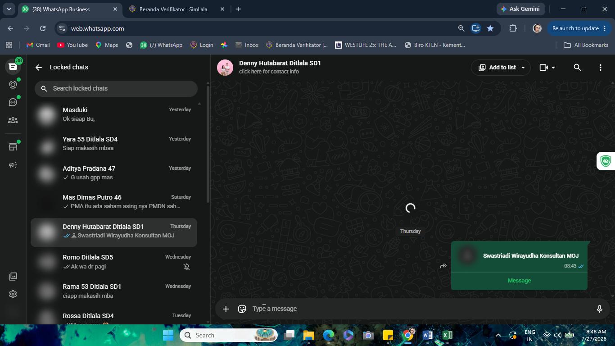Viewport: 615px width, 346px height.
Task: Click Message on the shared contact card
Action: [x=519, y=281]
